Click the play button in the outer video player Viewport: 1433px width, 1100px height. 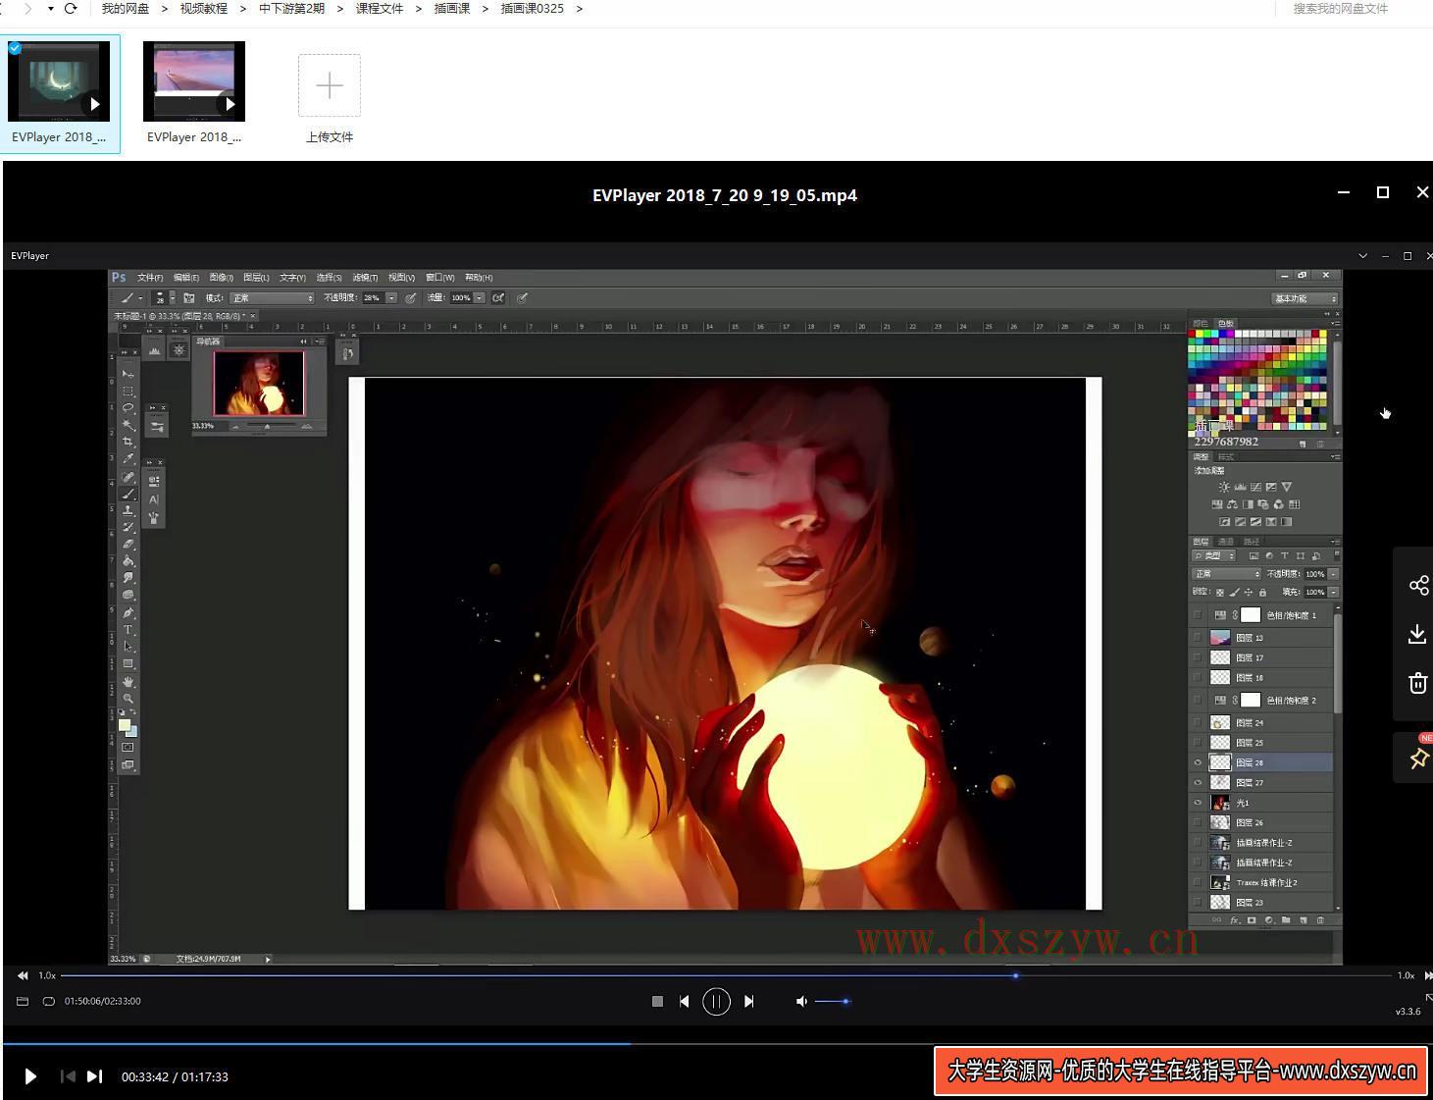point(30,1076)
